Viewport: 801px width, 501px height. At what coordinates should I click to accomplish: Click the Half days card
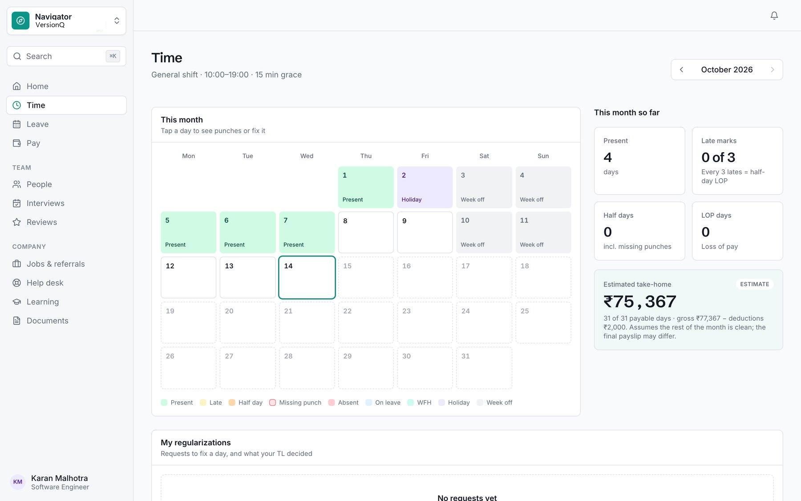pos(639,231)
